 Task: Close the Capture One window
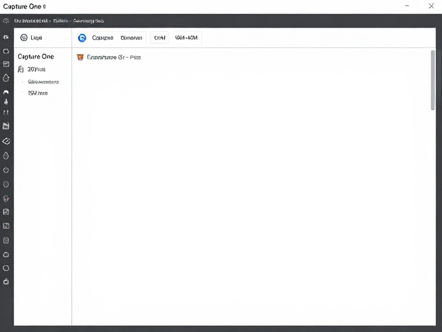point(431,6)
